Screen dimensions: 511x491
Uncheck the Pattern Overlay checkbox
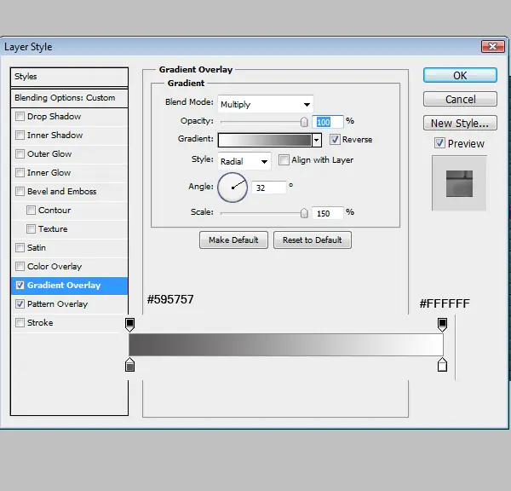[x=20, y=303]
